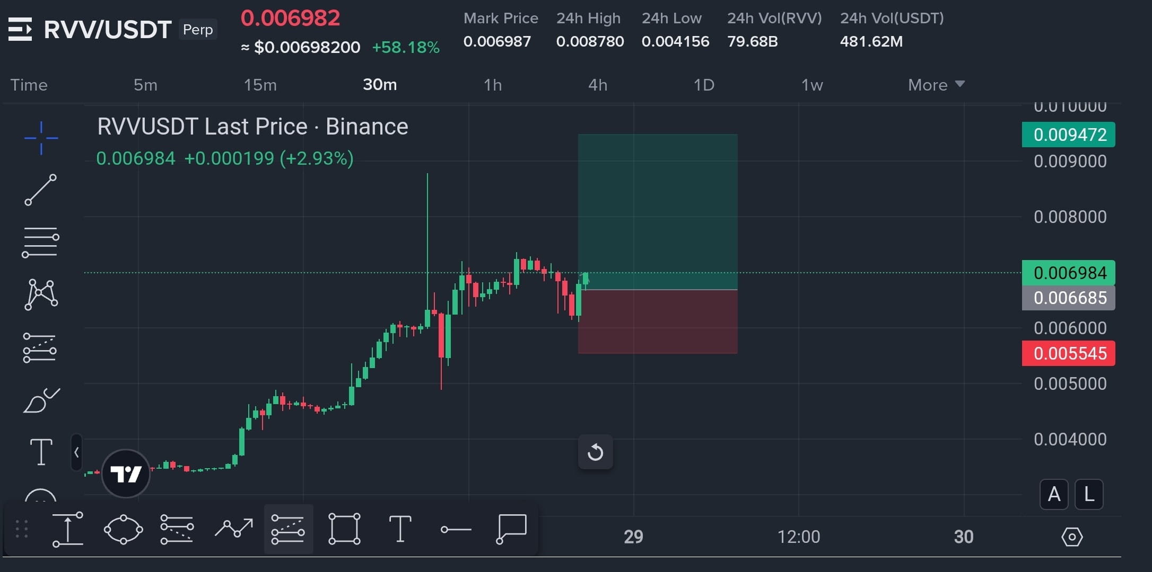Click the legend change +0.000199 (+2.93%)

point(269,158)
